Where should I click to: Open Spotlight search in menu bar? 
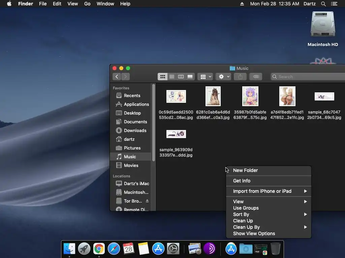[x=323, y=4]
